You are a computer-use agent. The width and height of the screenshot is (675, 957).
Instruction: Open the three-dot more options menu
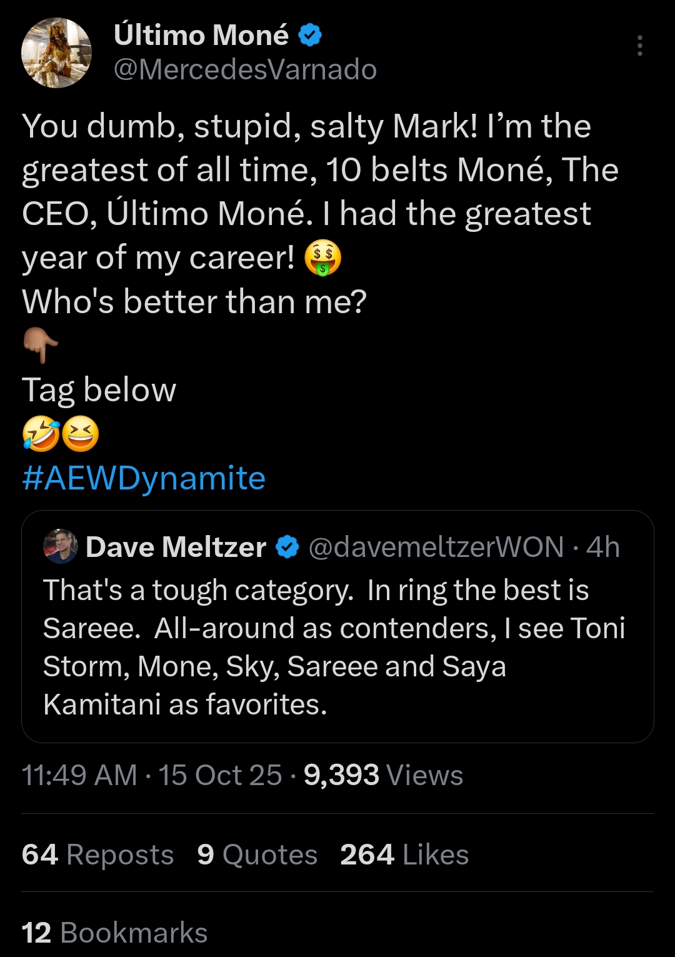pyautogui.click(x=639, y=46)
